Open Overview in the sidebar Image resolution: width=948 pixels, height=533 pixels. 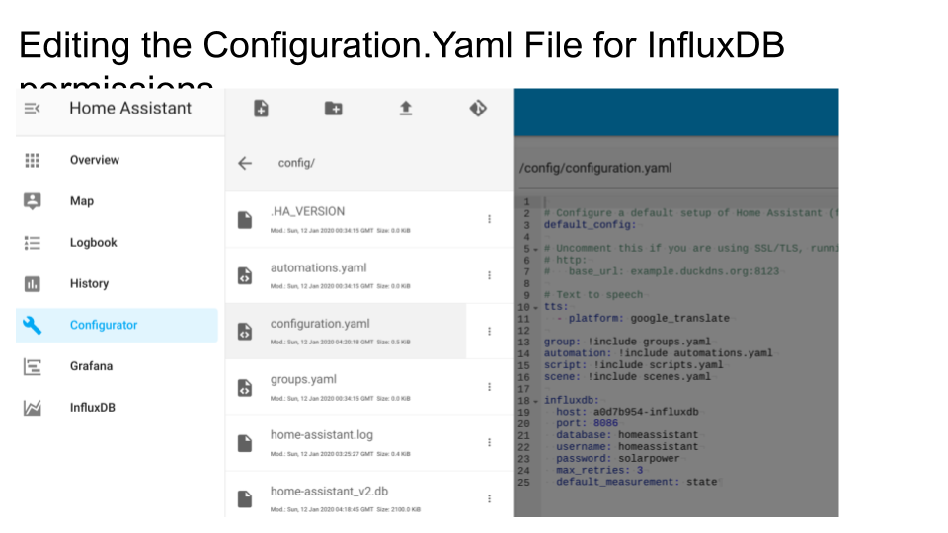tap(95, 160)
